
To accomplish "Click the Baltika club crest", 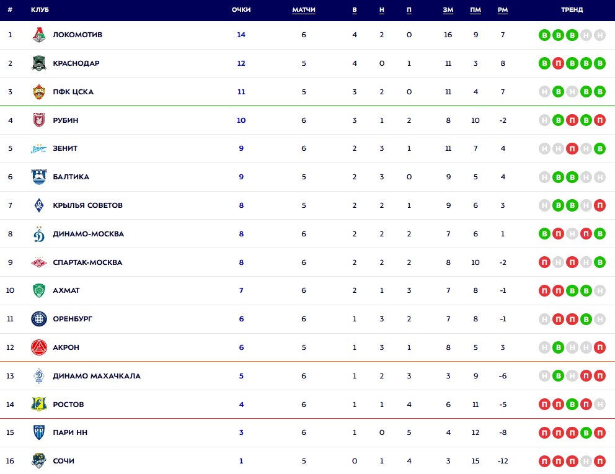I will [39, 177].
